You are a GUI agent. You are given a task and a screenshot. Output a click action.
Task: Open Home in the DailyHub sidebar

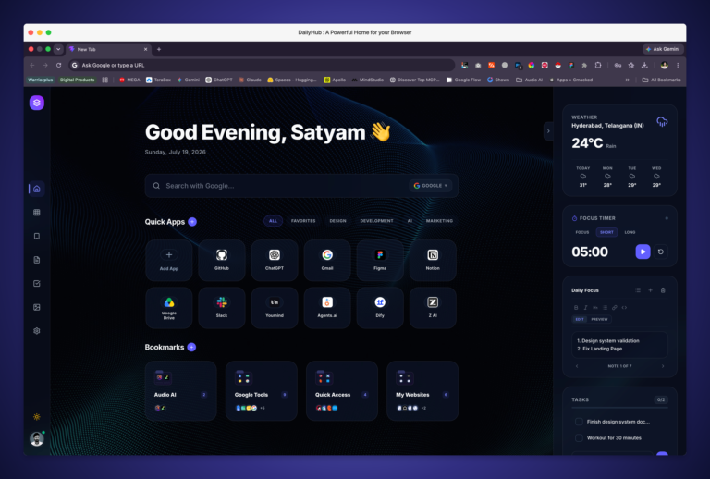click(37, 189)
